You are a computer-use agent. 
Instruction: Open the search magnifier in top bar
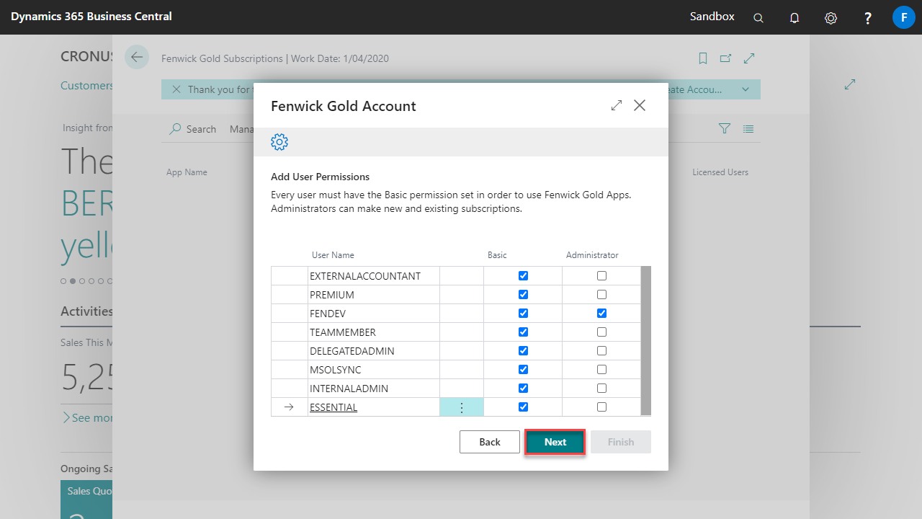[758, 18]
